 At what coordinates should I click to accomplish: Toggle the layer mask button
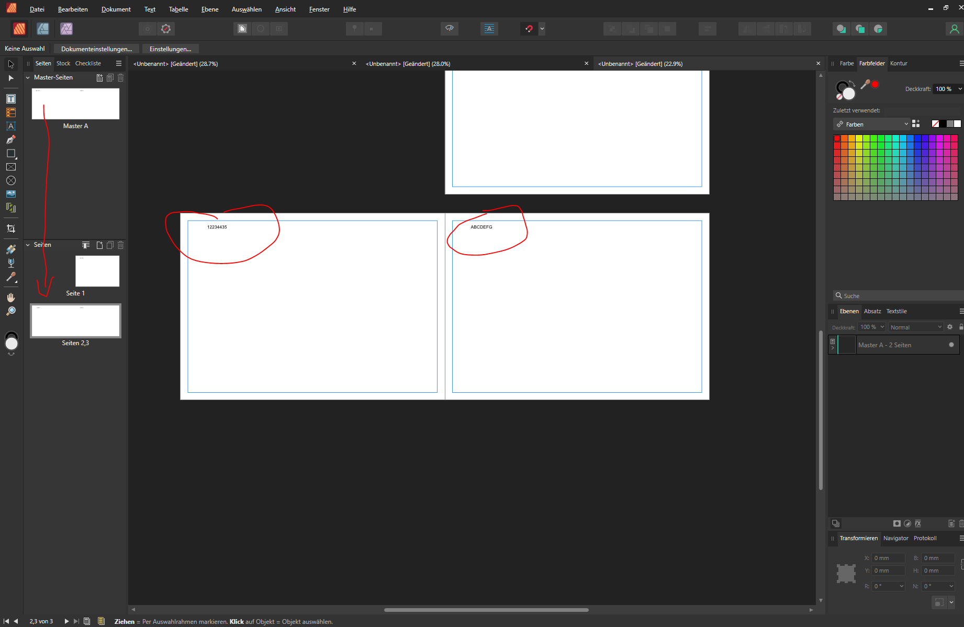(x=896, y=523)
